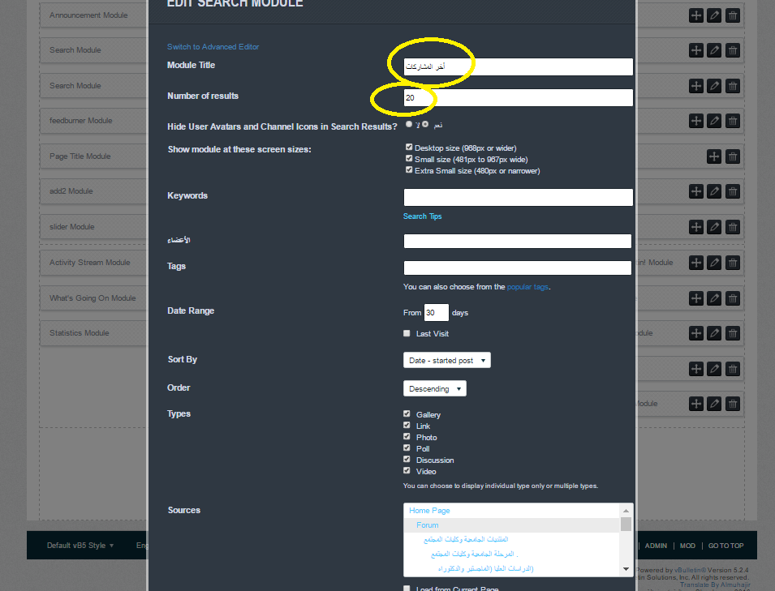Delete the feedburner Module via trash icon

pos(733,121)
